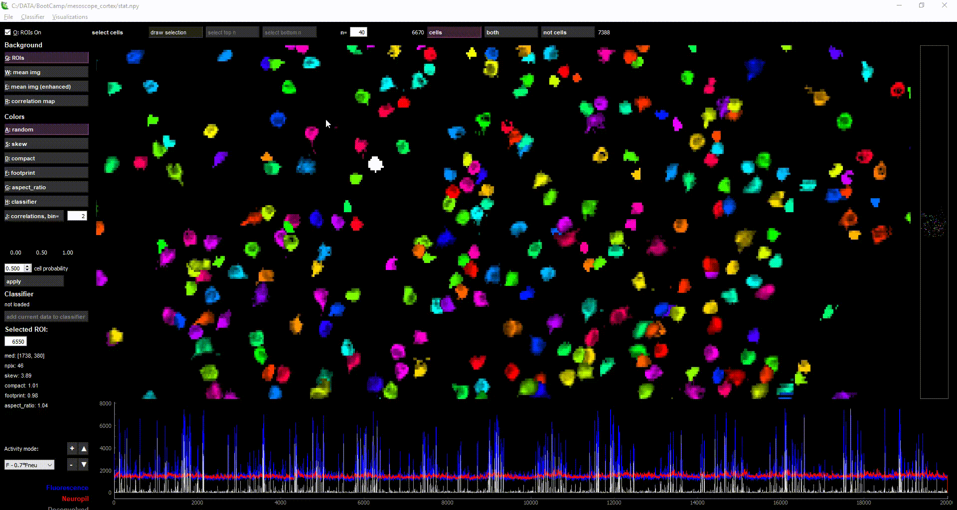This screenshot has height=510, width=957.
Task: Open the Classifier menu
Action: [33, 17]
